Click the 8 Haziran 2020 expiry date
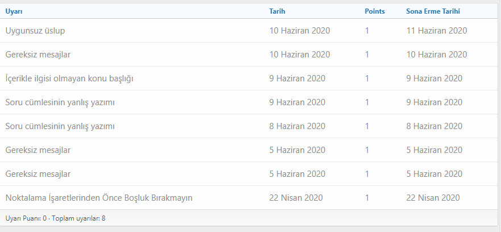 tap(434, 126)
